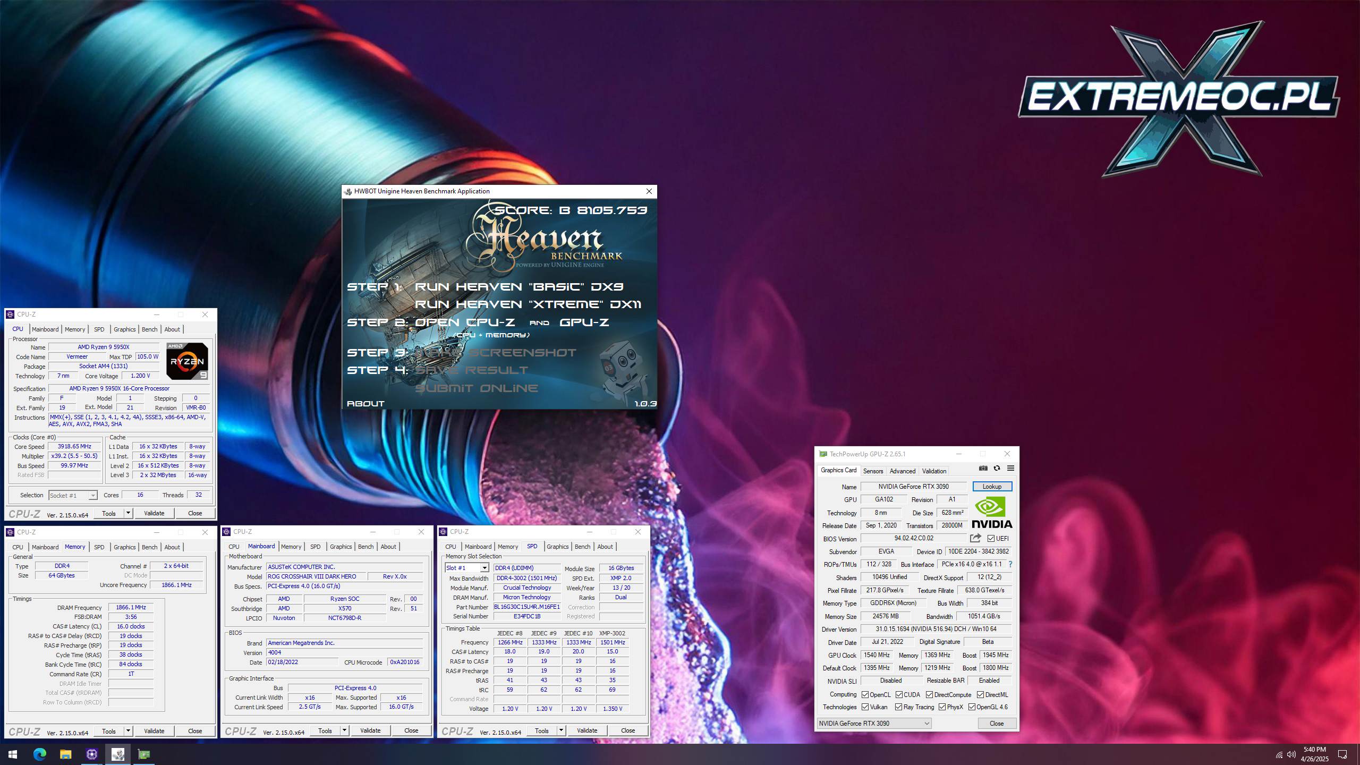Click Validate button in CPU-Z SPD window
Image resolution: width=1360 pixels, height=765 pixels.
click(x=587, y=730)
